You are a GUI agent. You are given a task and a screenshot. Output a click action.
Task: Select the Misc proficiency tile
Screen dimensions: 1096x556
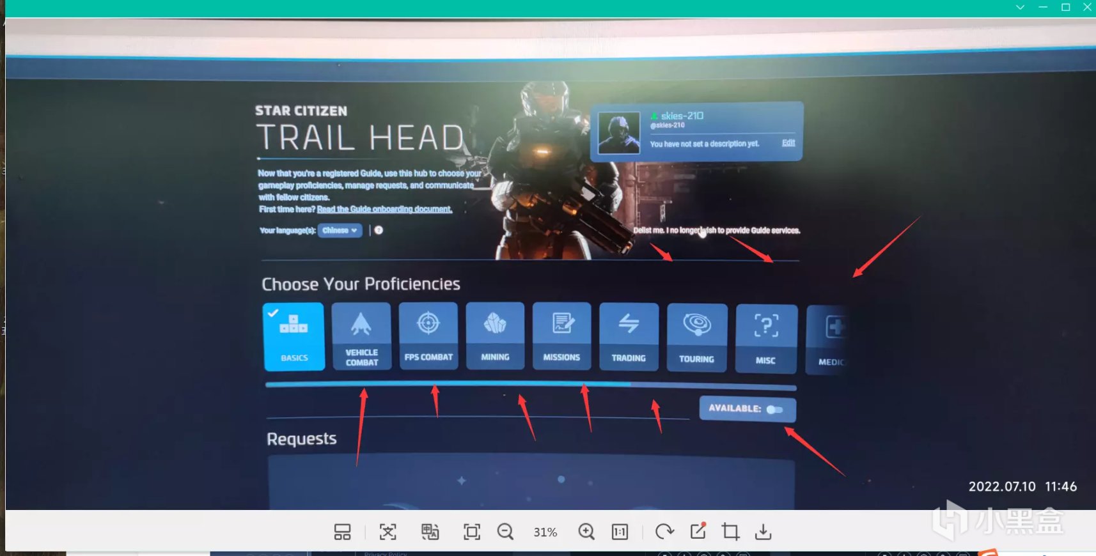(766, 339)
